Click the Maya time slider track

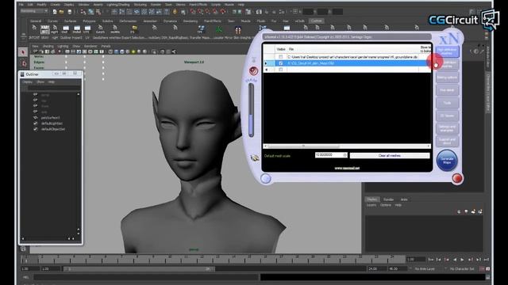pos(214,259)
